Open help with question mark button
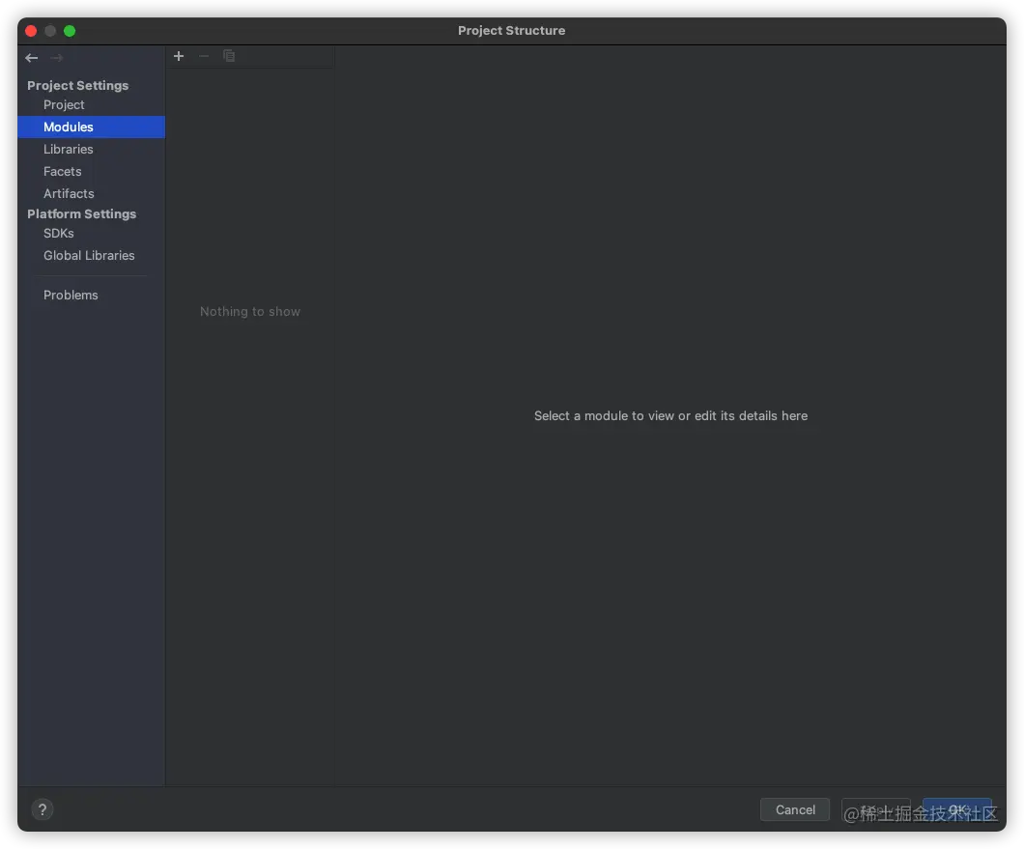This screenshot has height=849, width=1024. pyautogui.click(x=43, y=809)
